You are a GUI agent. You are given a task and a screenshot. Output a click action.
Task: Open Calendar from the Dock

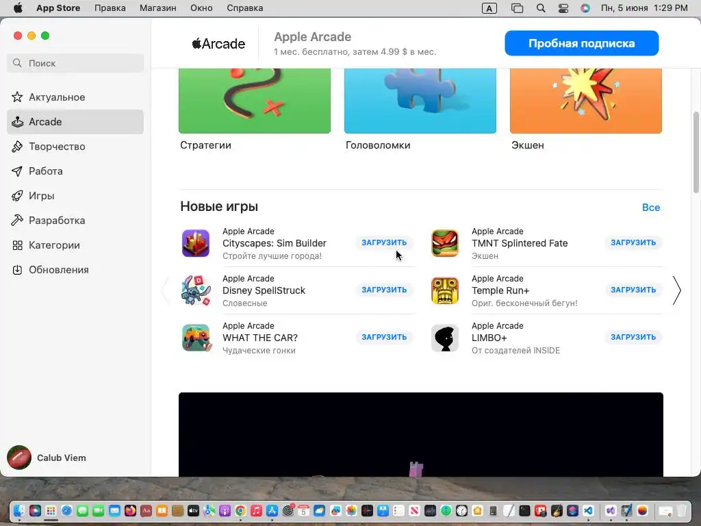coord(303,510)
